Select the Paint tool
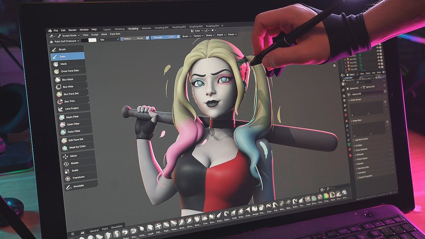Image resolution: width=425 pixels, height=239 pixels. click(x=67, y=56)
